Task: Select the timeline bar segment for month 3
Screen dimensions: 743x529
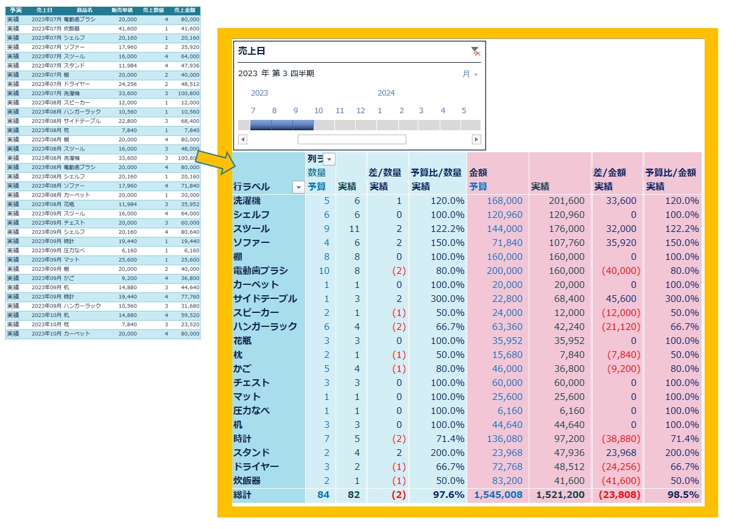Action: [429, 125]
